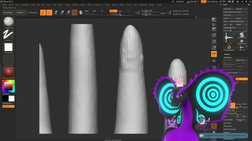252x141 pixels.
Task: Open the Texture Off picker
Action: pyautogui.click(x=9, y=60)
